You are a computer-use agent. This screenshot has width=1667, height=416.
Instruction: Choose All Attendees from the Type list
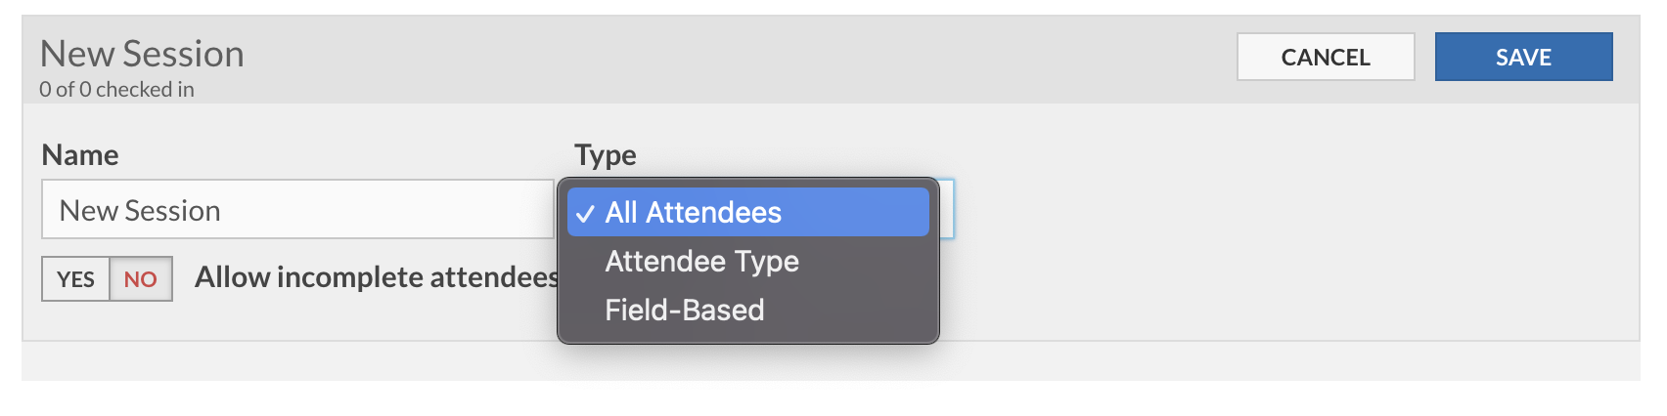point(747,212)
